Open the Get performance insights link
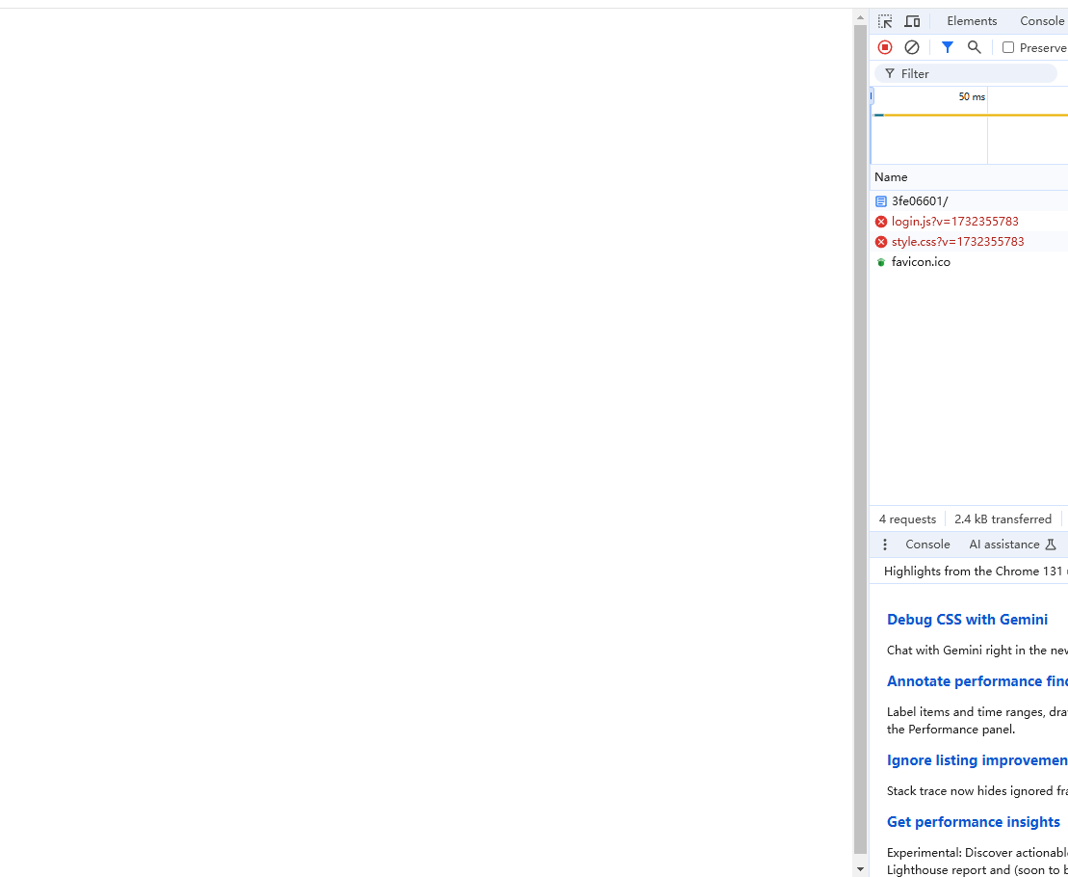The width and height of the screenshot is (1068, 877). tap(973, 822)
